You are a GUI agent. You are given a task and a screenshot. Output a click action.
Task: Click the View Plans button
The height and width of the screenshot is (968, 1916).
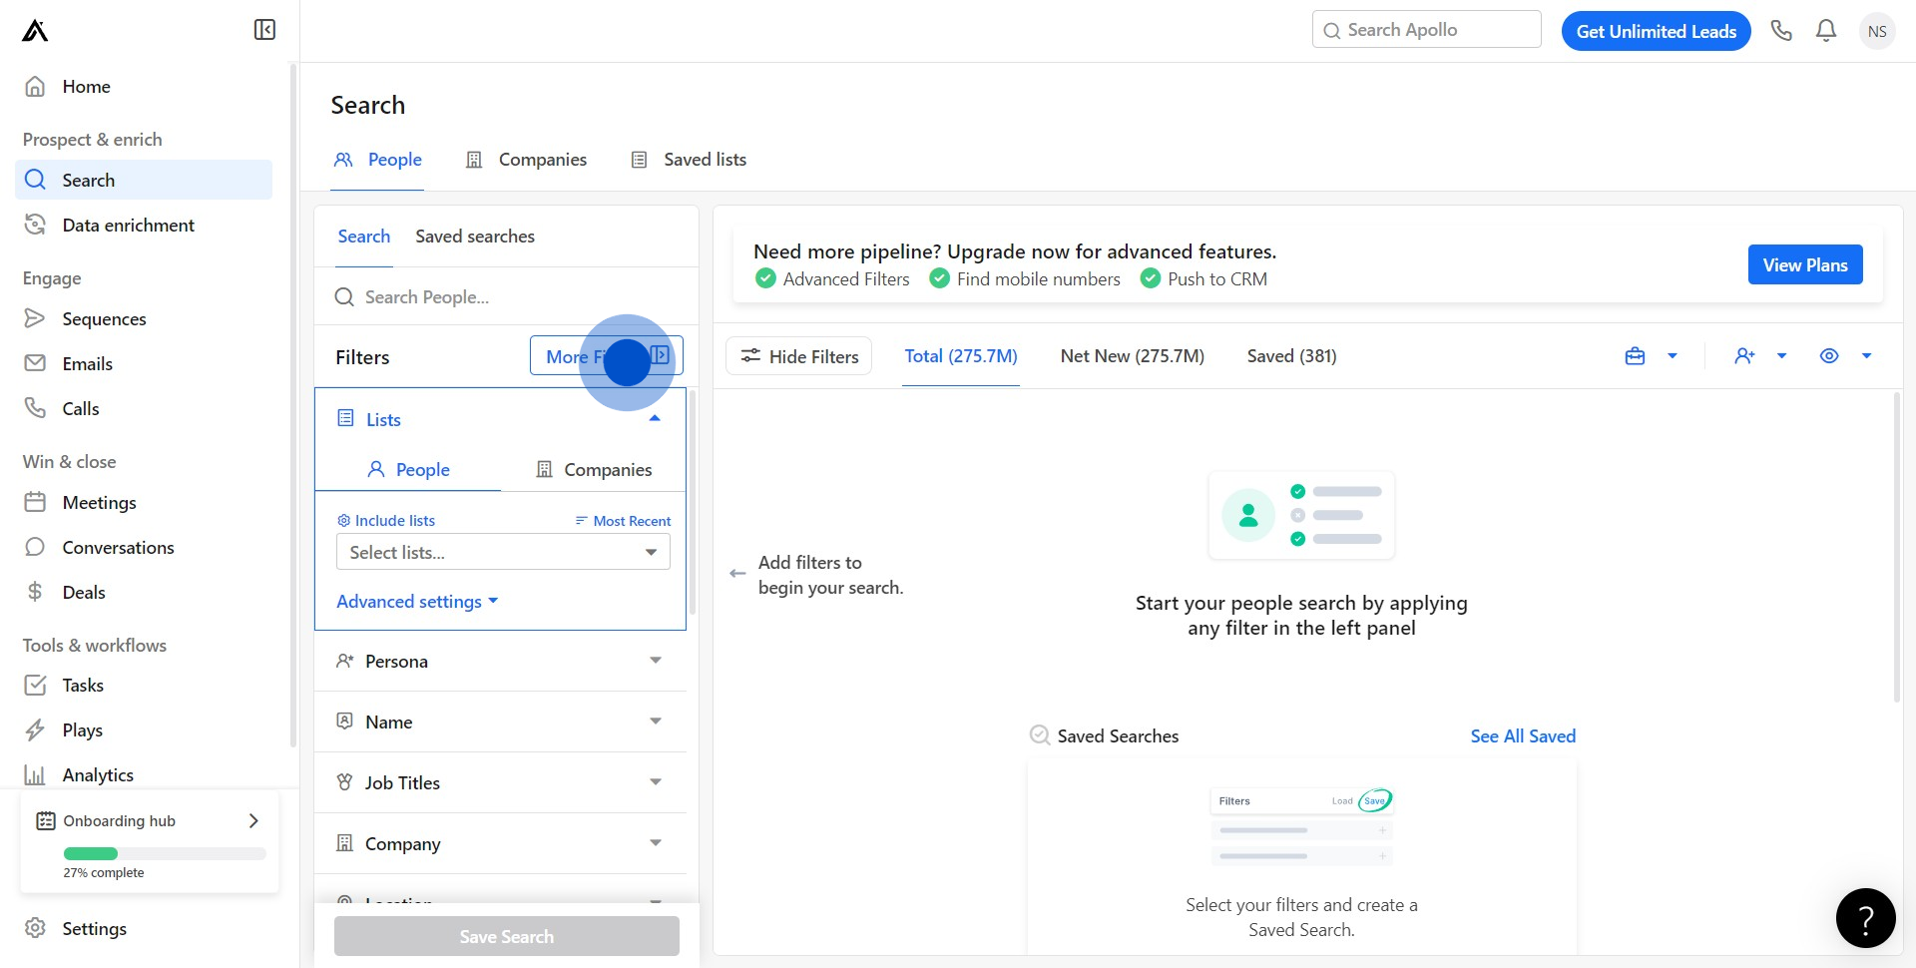tap(1804, 264)
